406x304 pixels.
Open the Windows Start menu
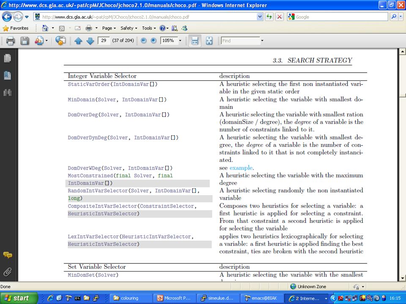[19, 298]
